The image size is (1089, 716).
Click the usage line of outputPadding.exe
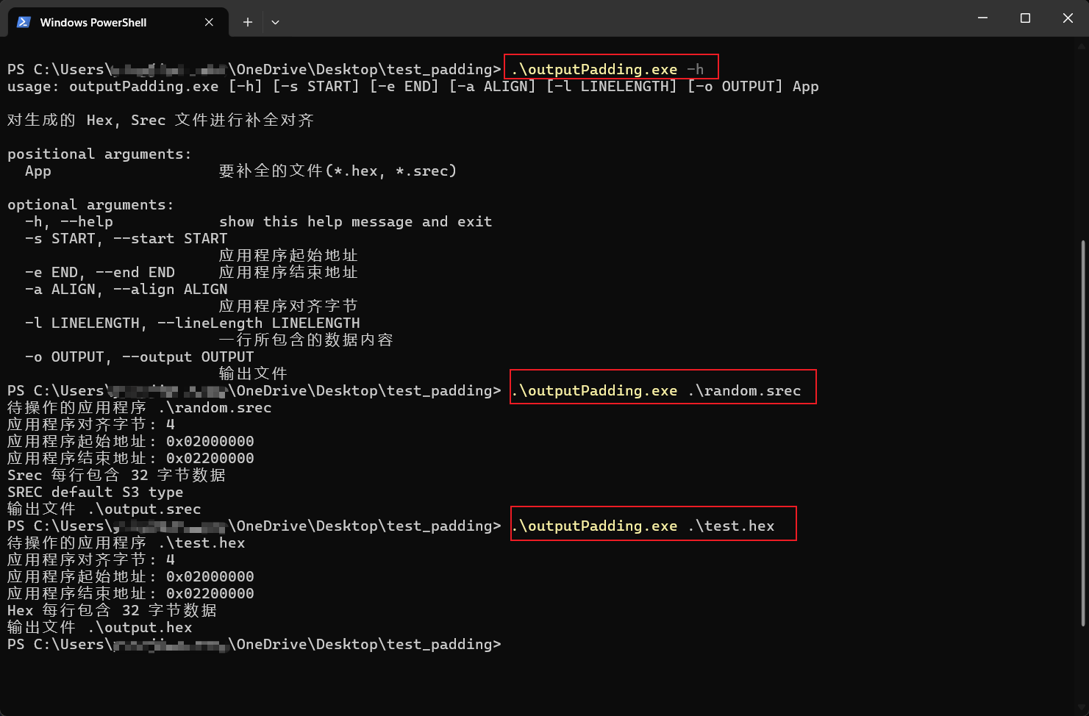point(412,86)
